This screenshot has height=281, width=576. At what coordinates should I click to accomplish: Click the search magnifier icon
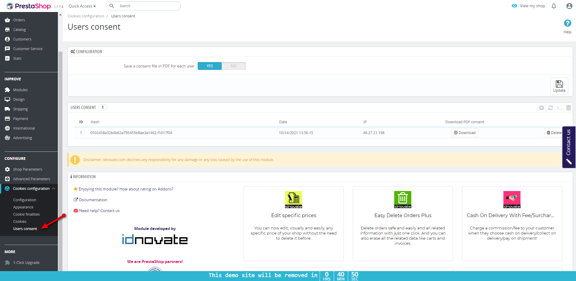tap(112, 6)
